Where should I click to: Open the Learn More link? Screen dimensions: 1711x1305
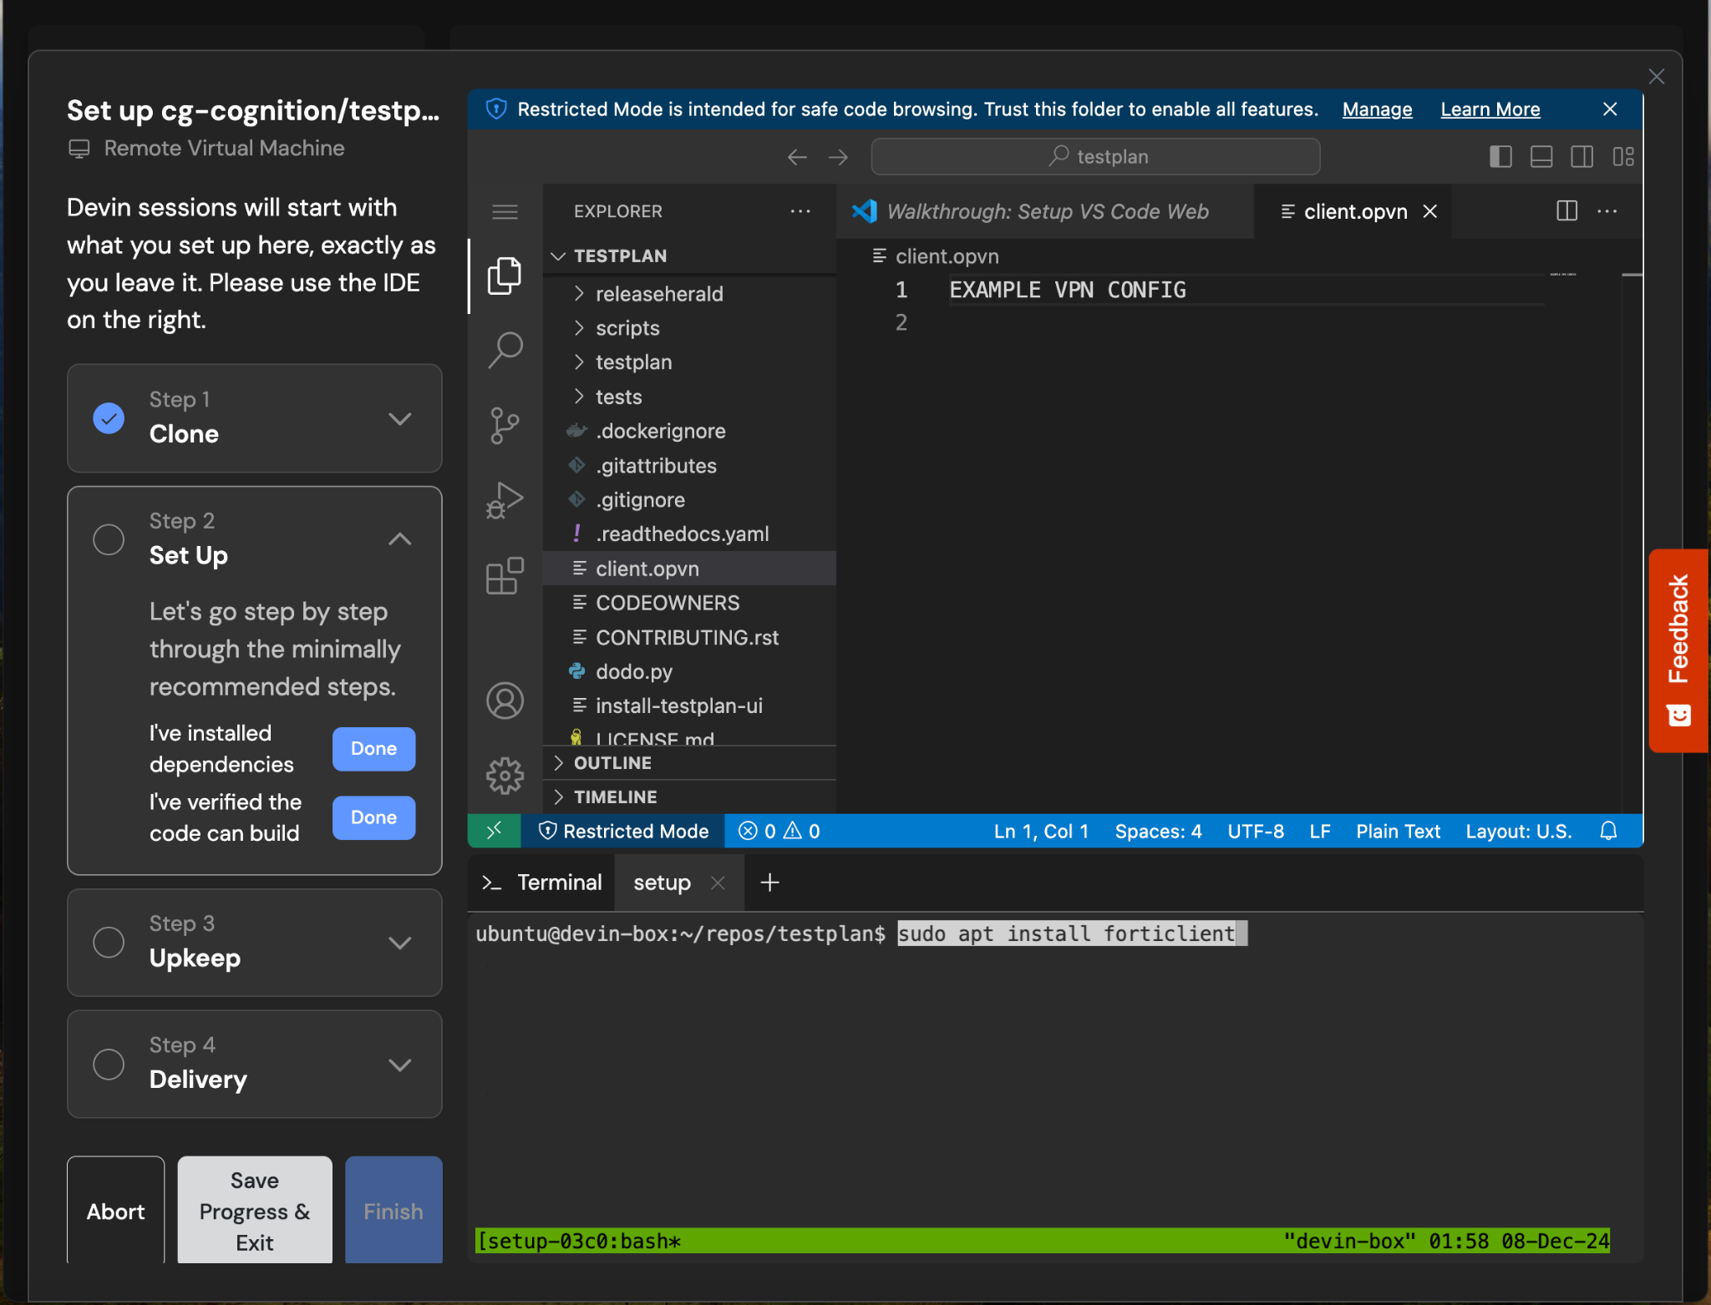(1490, 109)
